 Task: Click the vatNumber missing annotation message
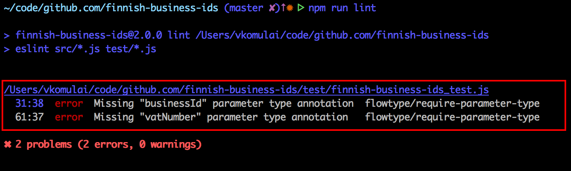(221, 117)
